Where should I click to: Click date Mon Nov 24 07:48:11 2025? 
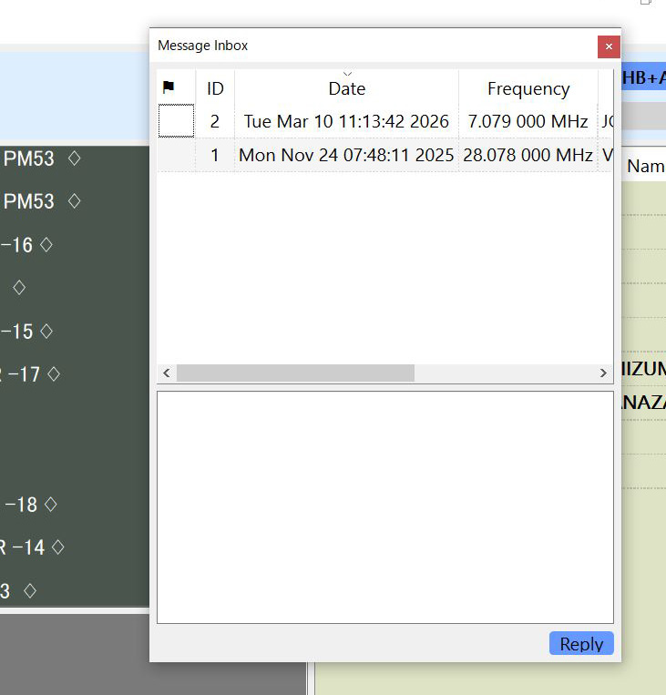[x=346, y=155]
